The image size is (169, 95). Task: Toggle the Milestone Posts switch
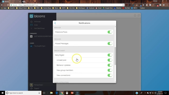[110, 32]
